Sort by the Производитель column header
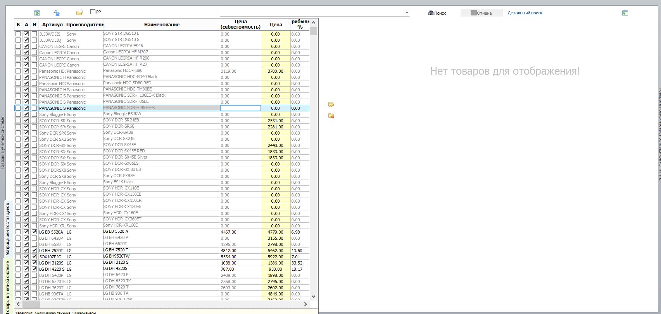The height and width of the screenshot is (314, 661). pyautogui.click(x=85, y=25)
